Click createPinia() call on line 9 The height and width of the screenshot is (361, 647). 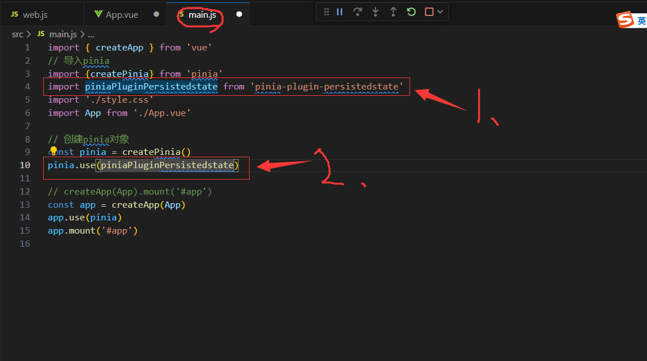pos(156,152)
